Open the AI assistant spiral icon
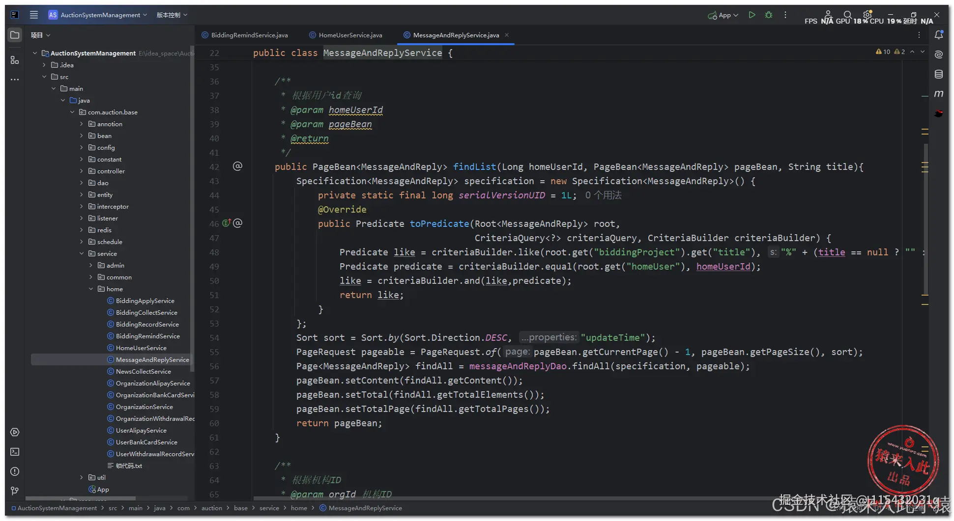 939,55
